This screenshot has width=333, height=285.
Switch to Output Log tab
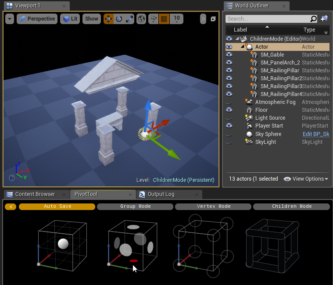[169, 194]
